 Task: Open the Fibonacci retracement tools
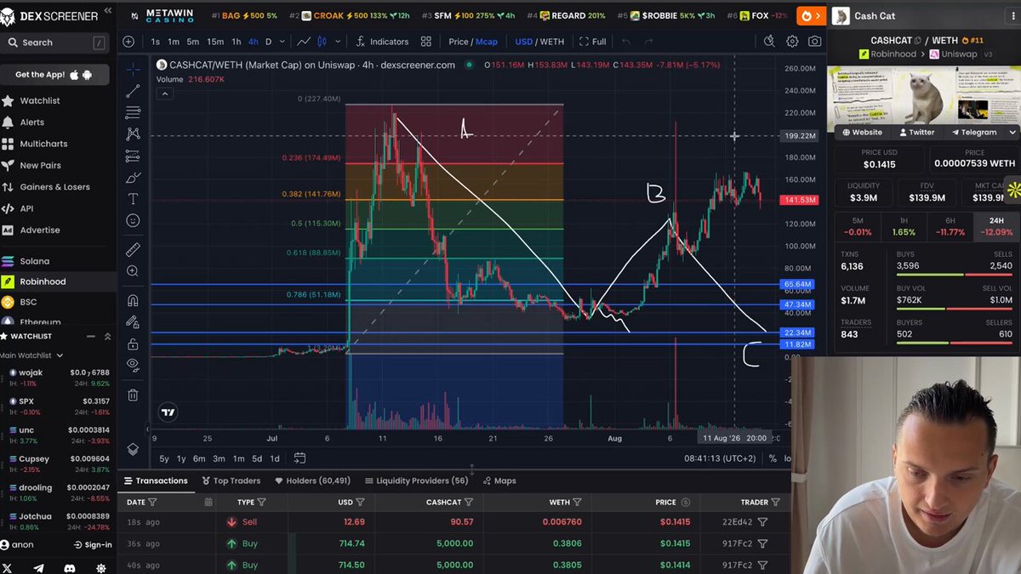133,112
